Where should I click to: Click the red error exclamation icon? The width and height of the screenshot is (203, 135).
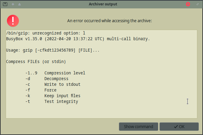(x=13, y=21)
